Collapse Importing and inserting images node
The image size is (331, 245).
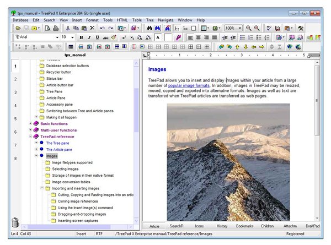point(42,188)
